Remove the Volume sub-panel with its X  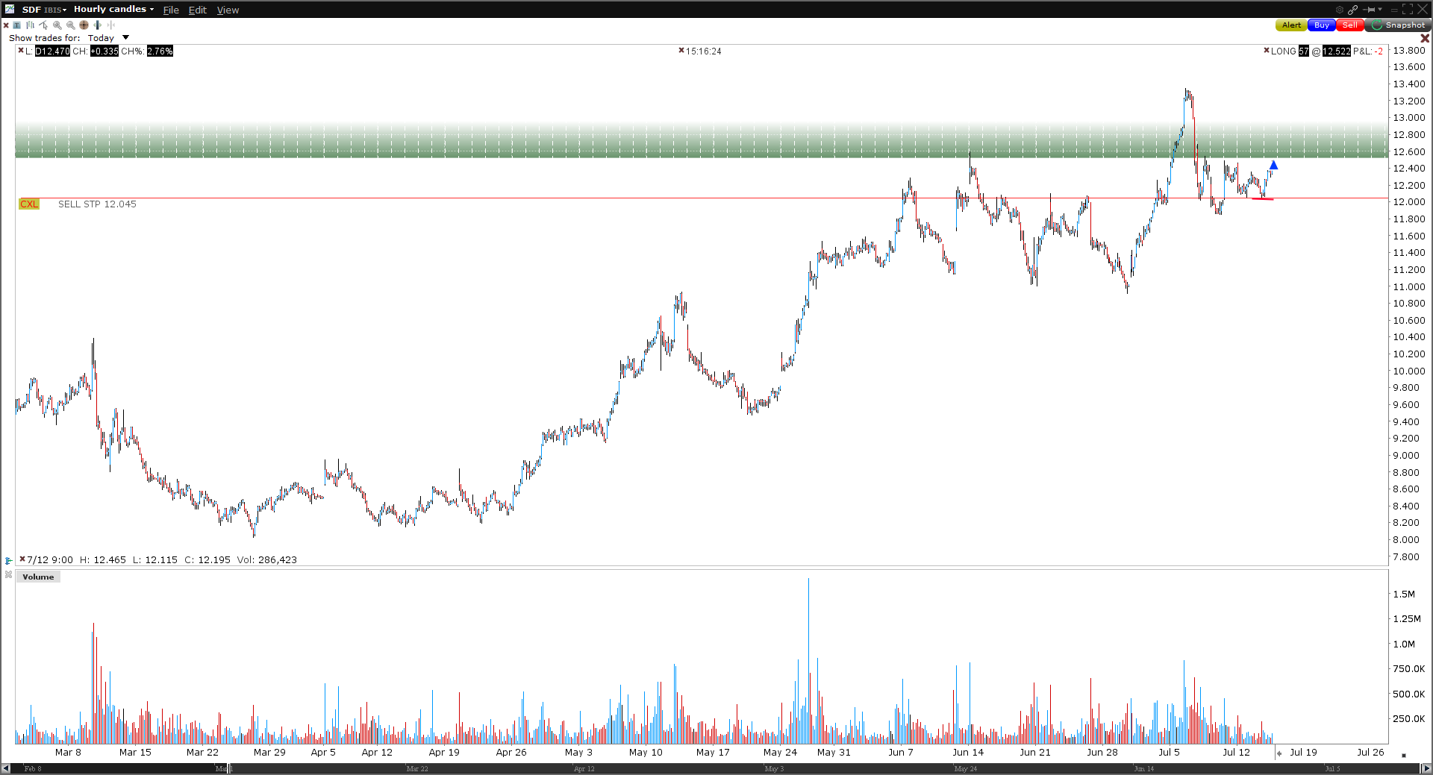(8, 574)
